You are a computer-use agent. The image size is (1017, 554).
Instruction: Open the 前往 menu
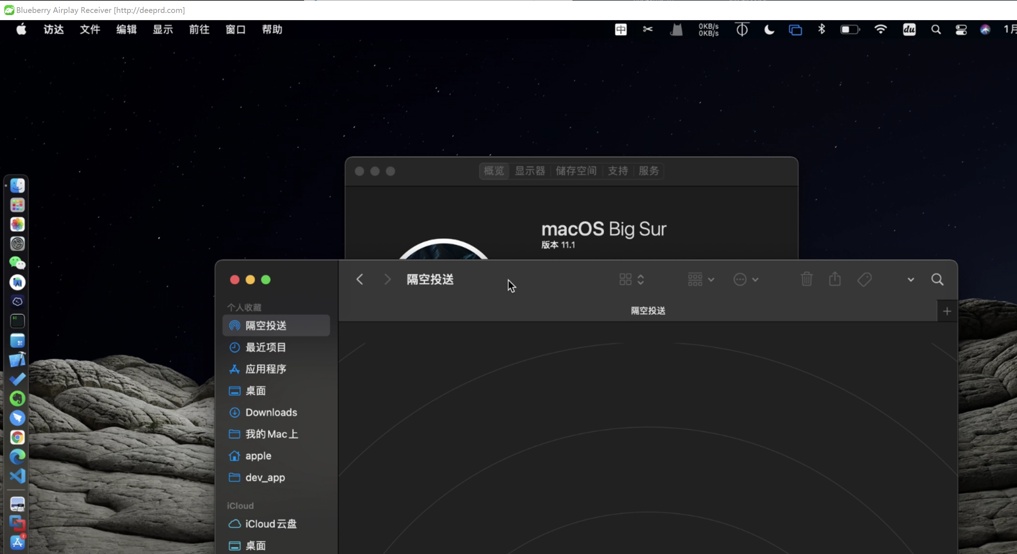coord(200,29)
